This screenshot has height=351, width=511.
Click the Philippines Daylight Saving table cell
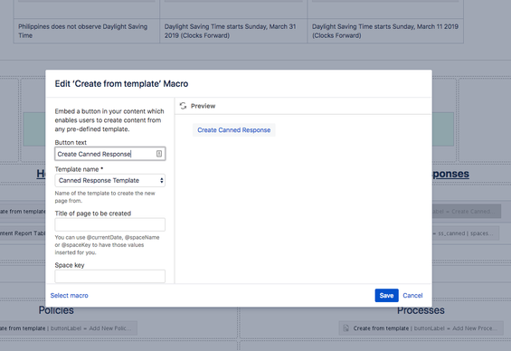(x=87, y=31)
